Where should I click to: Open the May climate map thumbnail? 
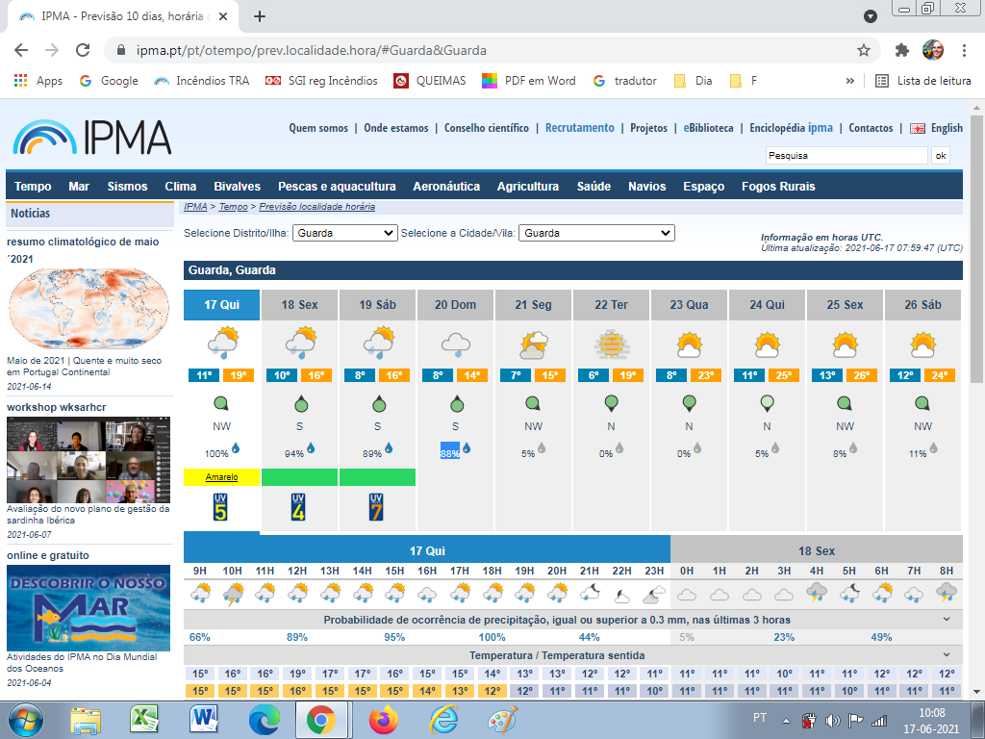pyautogui.click(x=88, y=309)
